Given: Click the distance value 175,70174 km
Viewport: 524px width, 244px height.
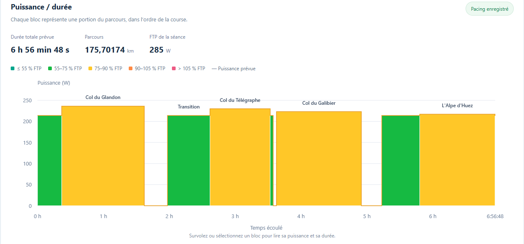Looking at the screenshot, I should pyautogui.click(x=109, y=50).
